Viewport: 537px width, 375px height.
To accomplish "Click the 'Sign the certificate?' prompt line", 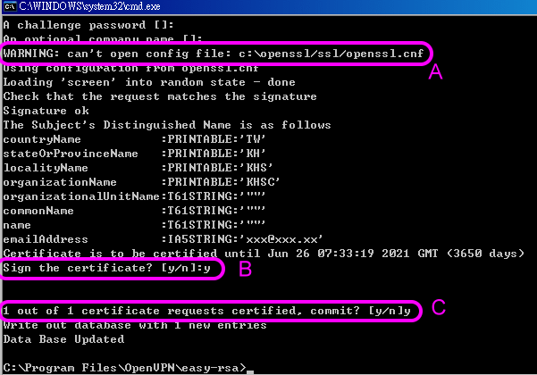I will (x=111, y=267).
